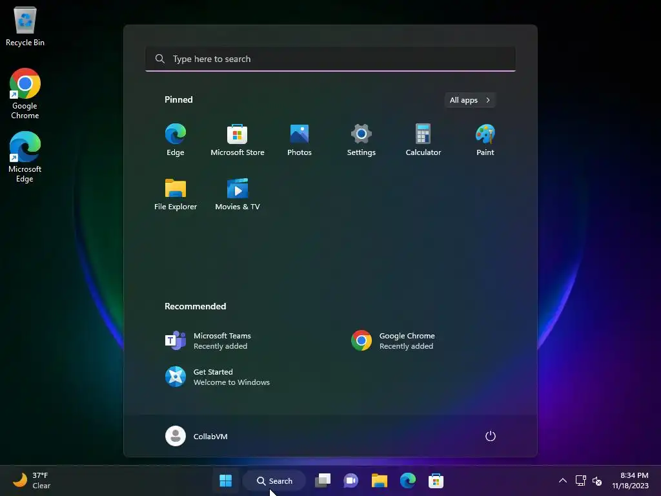
Task: Open Task View on the taskbar
Action: [323, 480]
